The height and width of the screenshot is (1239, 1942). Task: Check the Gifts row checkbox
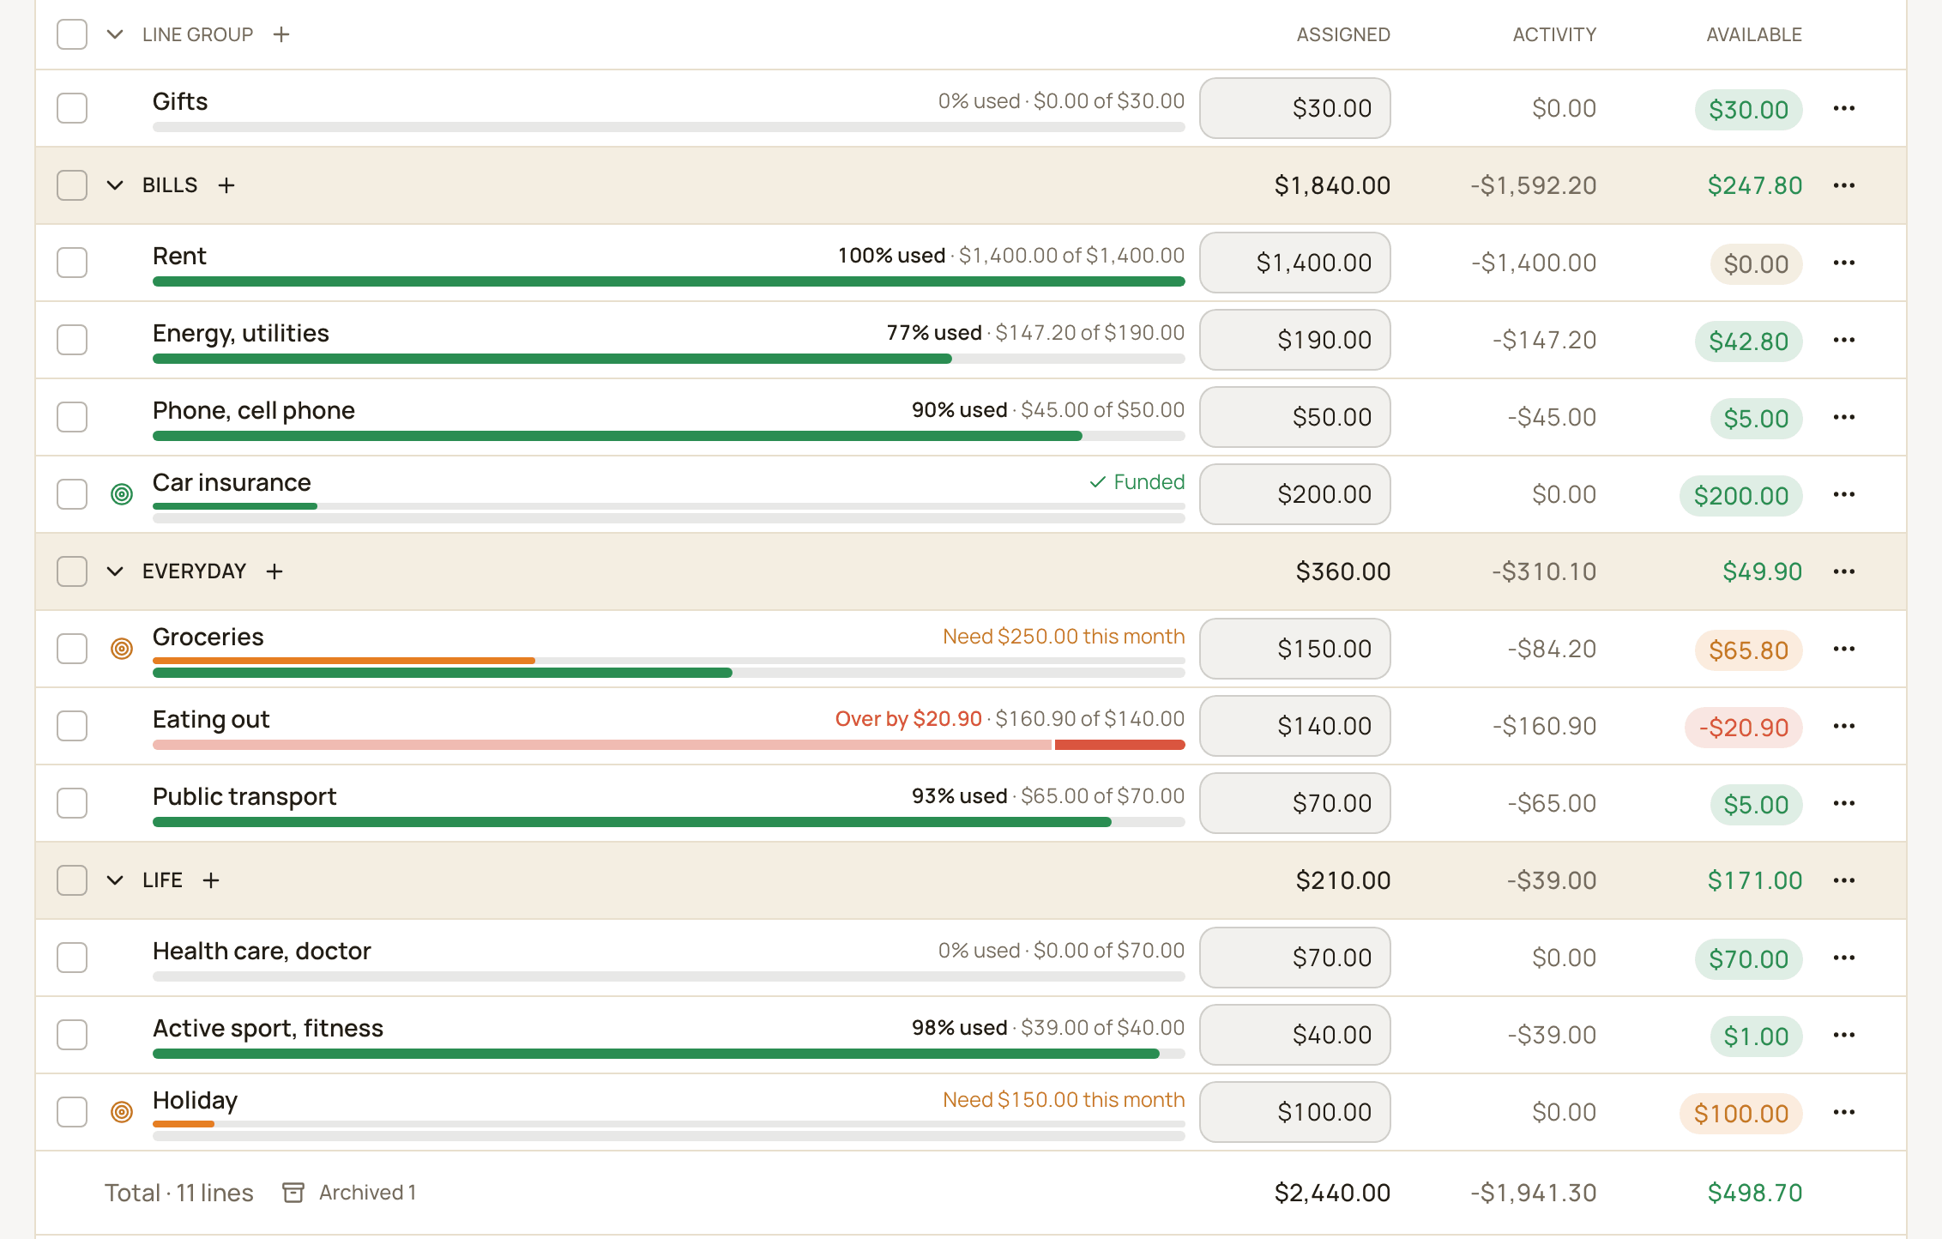(x=72, y=108)
